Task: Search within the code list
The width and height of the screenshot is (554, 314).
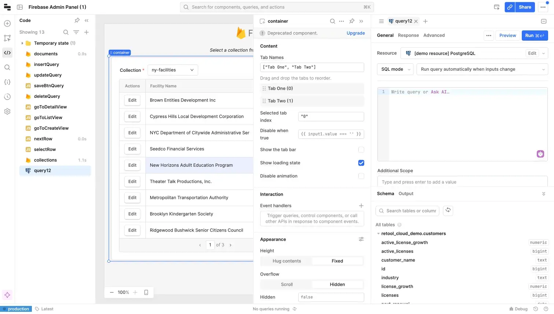Action: 66,32
